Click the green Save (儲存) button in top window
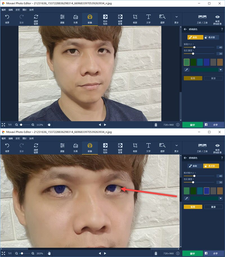Viewport: 225px width, 257px height. tap(193, 125)
